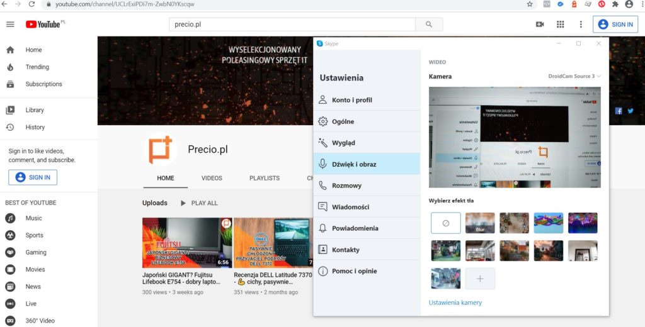Switch to the PLAYLISTS channel tab
The width and height of the screenshot is (645, 327).
pyautogui.click(x=264, y=178)
